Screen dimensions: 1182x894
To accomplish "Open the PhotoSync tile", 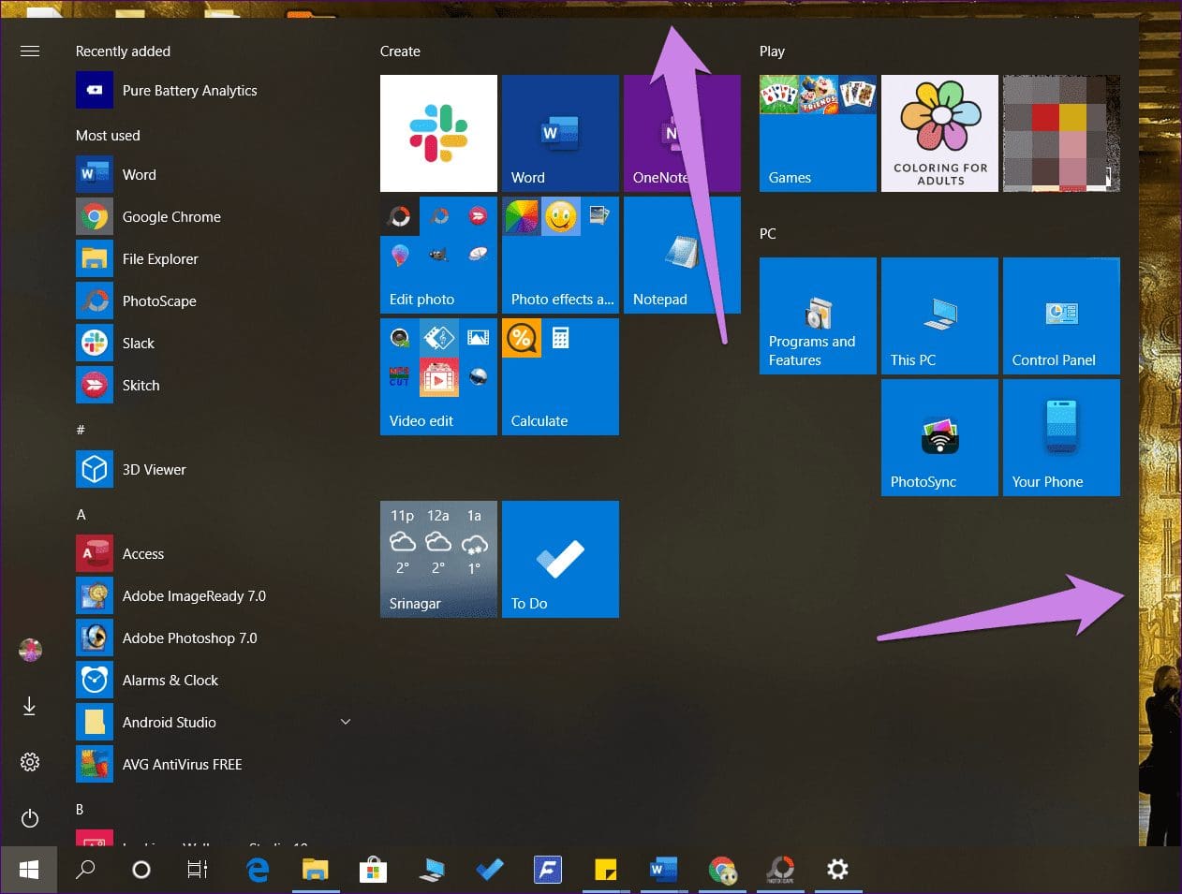I will 939,437.
